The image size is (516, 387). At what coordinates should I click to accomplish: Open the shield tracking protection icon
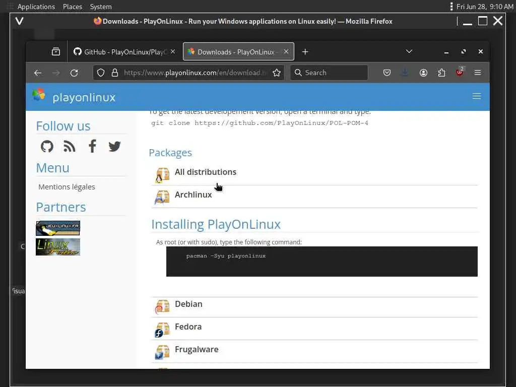[101, 73]
